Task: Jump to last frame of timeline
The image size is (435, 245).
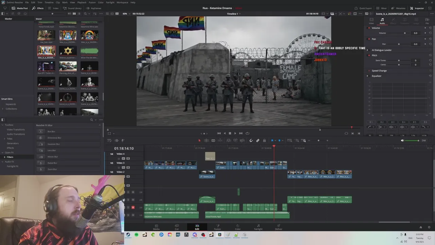Action: pyautogui.click(x=241, y=133)
